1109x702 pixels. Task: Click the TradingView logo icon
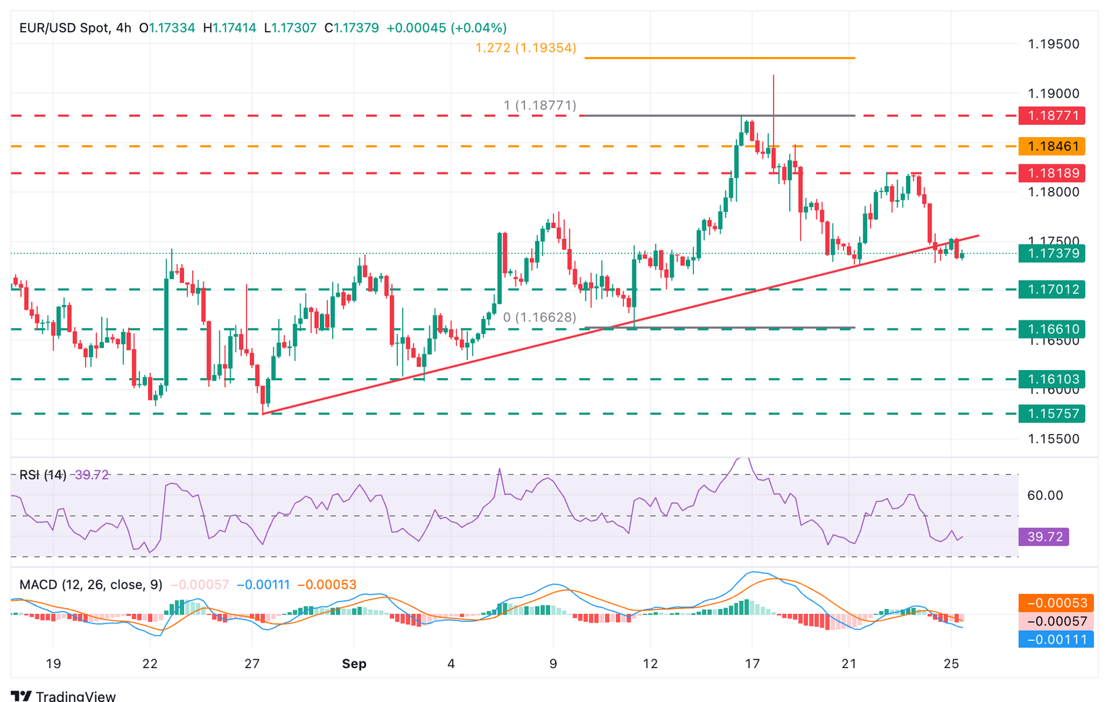click(21, 696)
